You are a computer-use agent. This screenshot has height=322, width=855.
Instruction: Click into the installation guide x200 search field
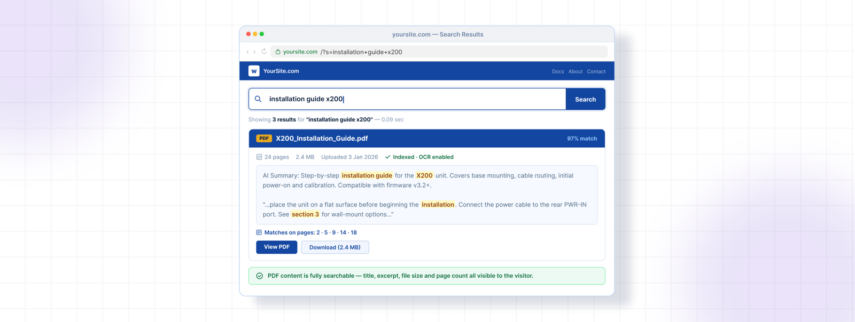pos(407,99)
